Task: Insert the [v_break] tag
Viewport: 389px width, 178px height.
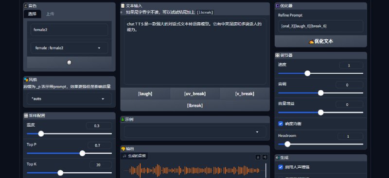Action: tap(245, 94)
